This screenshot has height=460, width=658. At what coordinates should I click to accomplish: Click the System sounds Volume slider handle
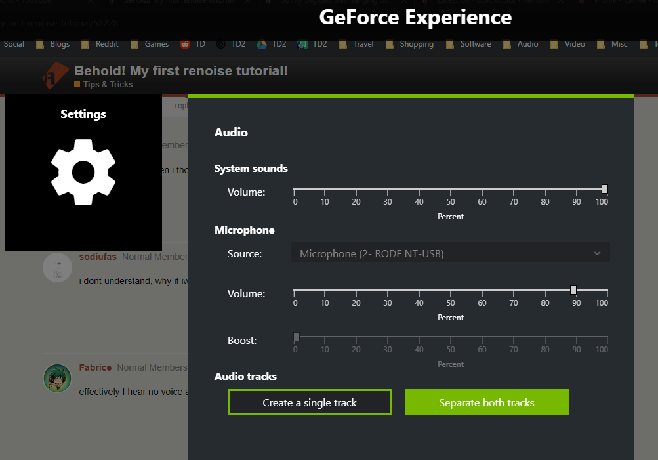coord(605,189)
